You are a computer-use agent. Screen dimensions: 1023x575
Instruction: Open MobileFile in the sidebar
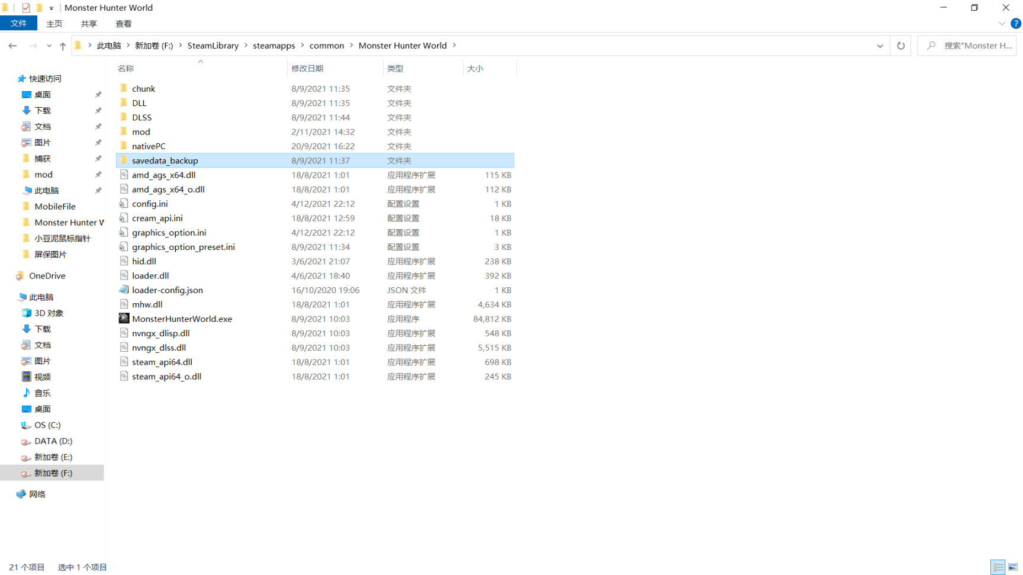pos(54,207)
